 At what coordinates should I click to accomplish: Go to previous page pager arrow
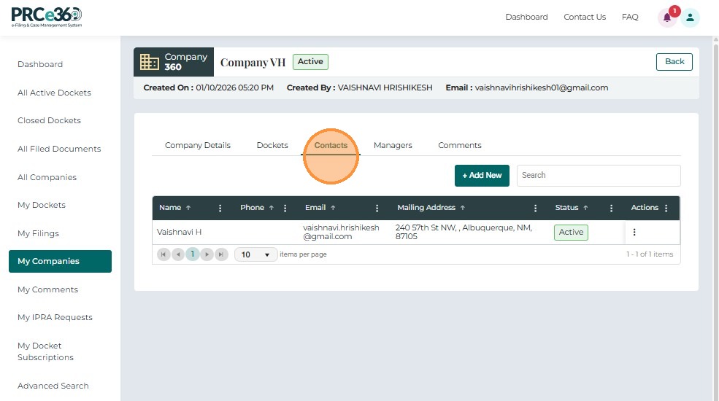(178, 254)
